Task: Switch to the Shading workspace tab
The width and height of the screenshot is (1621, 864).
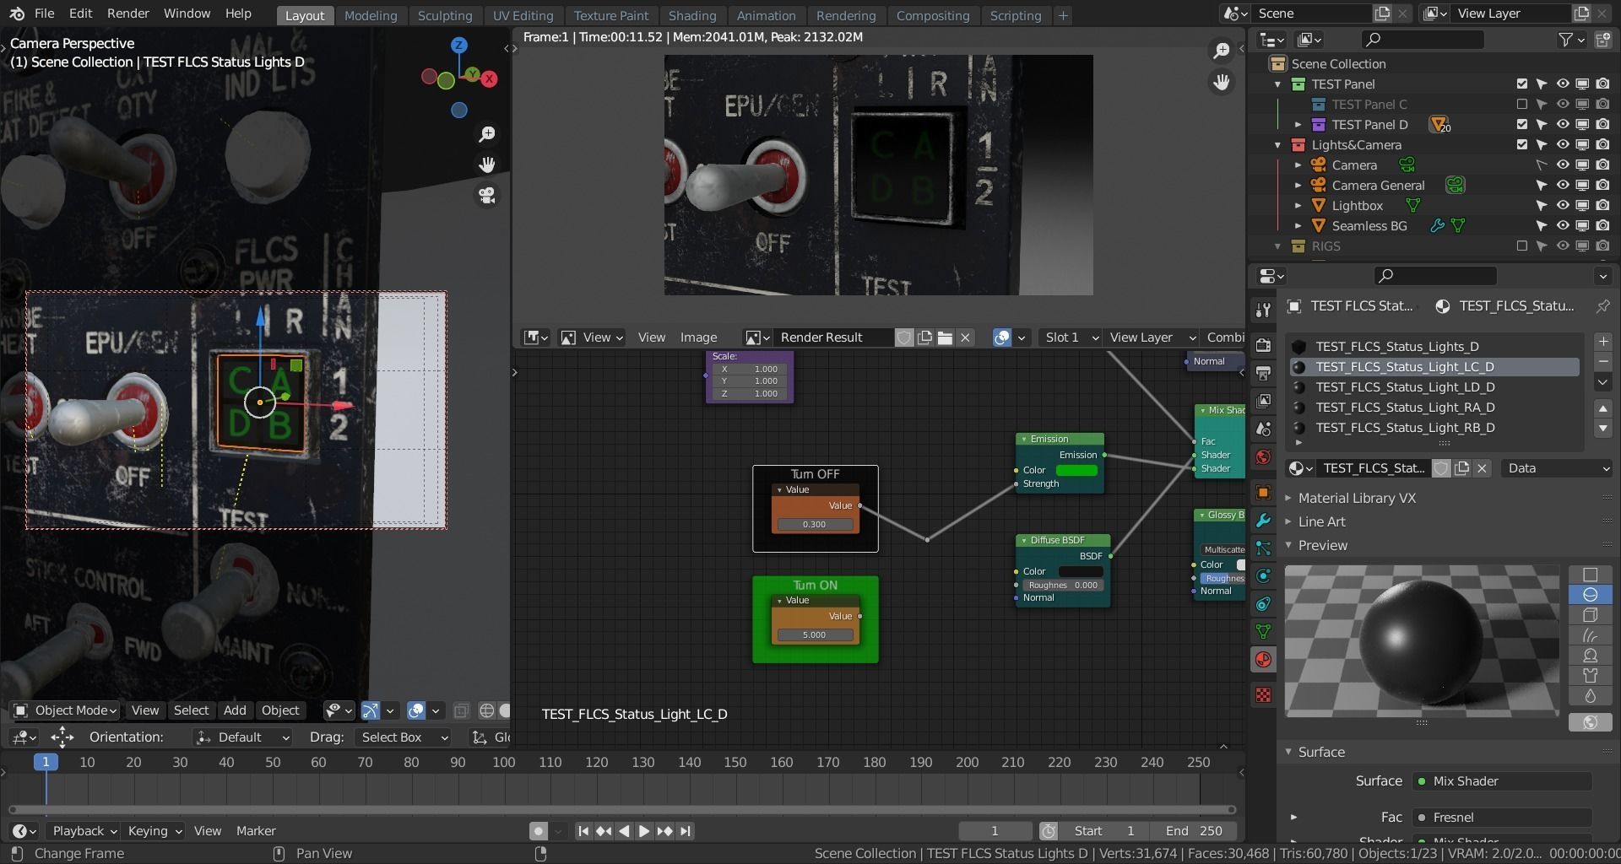Action: click(x=691, y=15)
